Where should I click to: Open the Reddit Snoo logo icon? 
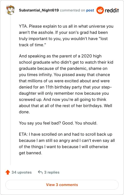click(100, 10)
